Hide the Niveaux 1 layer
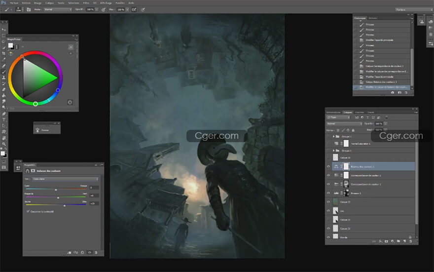 point(328,193)
